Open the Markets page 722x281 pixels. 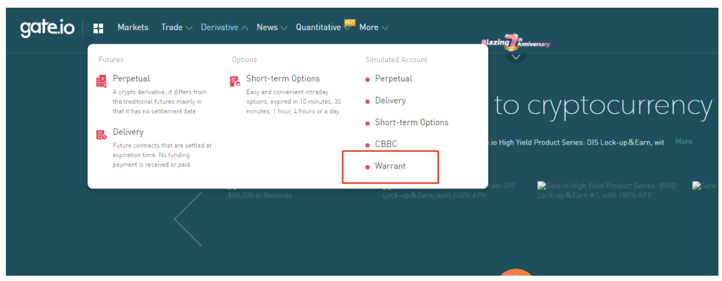coord(133,28)
